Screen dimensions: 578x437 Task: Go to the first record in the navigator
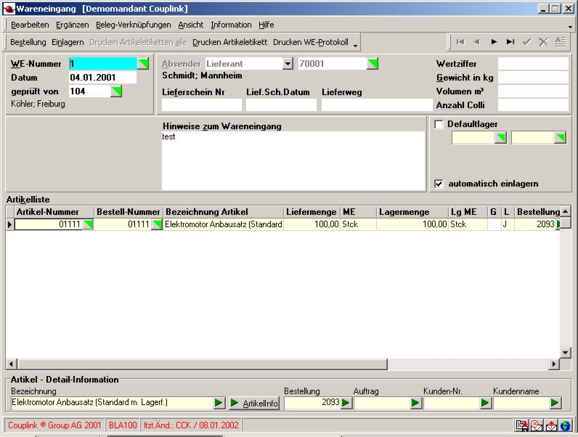point(460,42)
